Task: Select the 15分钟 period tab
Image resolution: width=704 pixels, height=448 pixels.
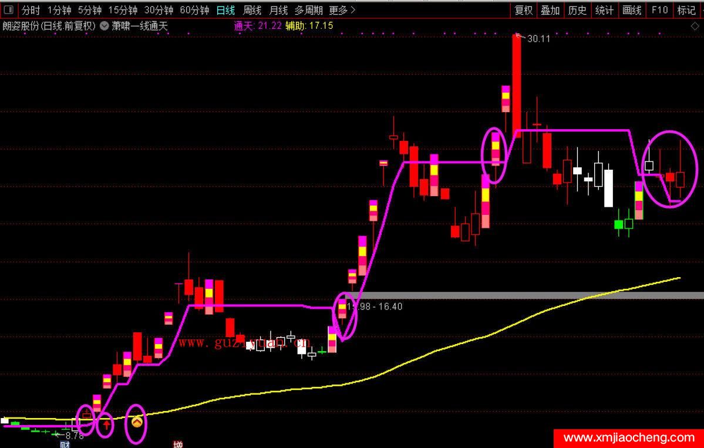Action: tap(123, 10)
